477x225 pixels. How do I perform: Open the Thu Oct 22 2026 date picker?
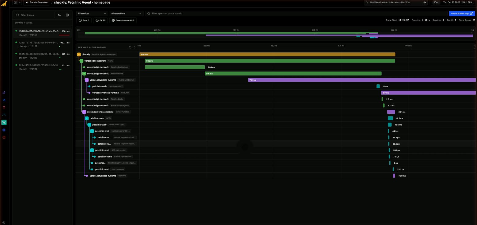click(x=458, y=2)
